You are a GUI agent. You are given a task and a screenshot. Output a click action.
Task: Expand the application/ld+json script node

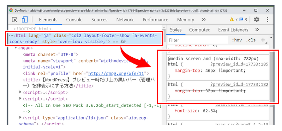pyautogui.click(x=20, y=118)
